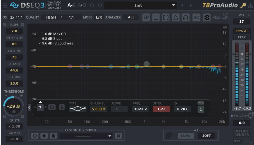Edit Q value 0.707
The image size is (254, 145).
coord(182,109)
